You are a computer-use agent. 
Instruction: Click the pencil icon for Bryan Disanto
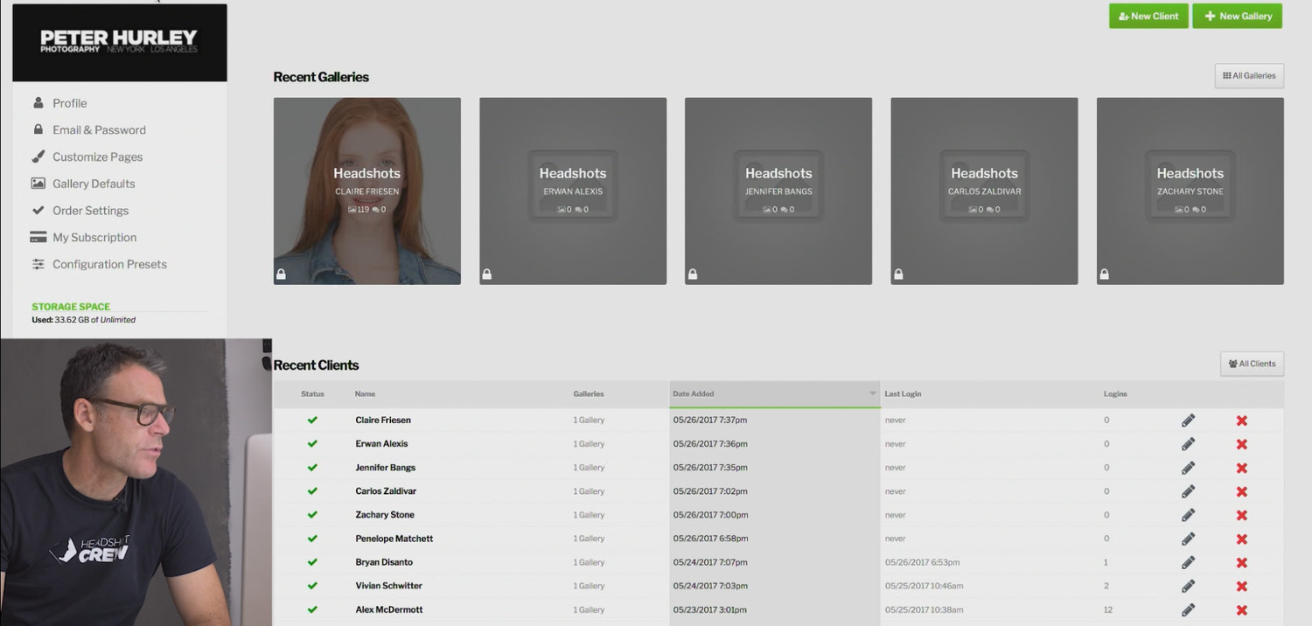[1188, 563]
